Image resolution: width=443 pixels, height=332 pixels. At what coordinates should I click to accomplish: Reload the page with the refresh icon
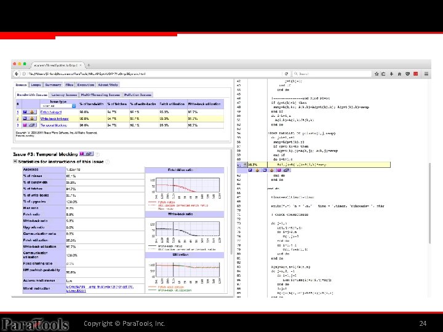click(x=286, y=74)
